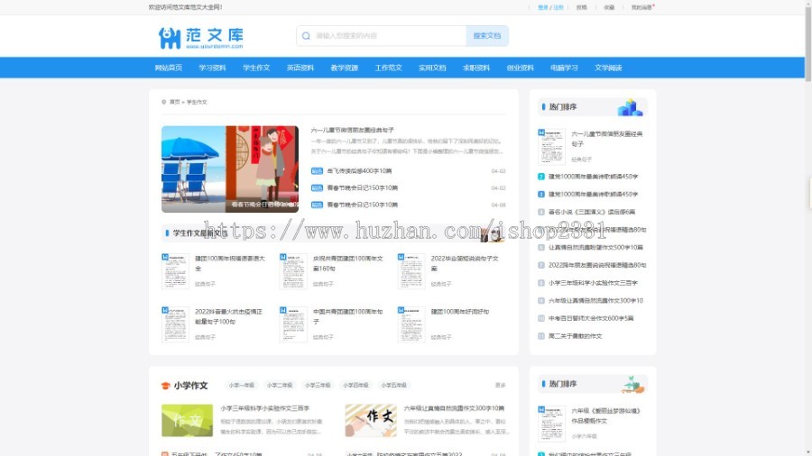This screenshot has width=812, height=456.
Task: Select the 小学一年级 category tag
Action: point(241,386)
